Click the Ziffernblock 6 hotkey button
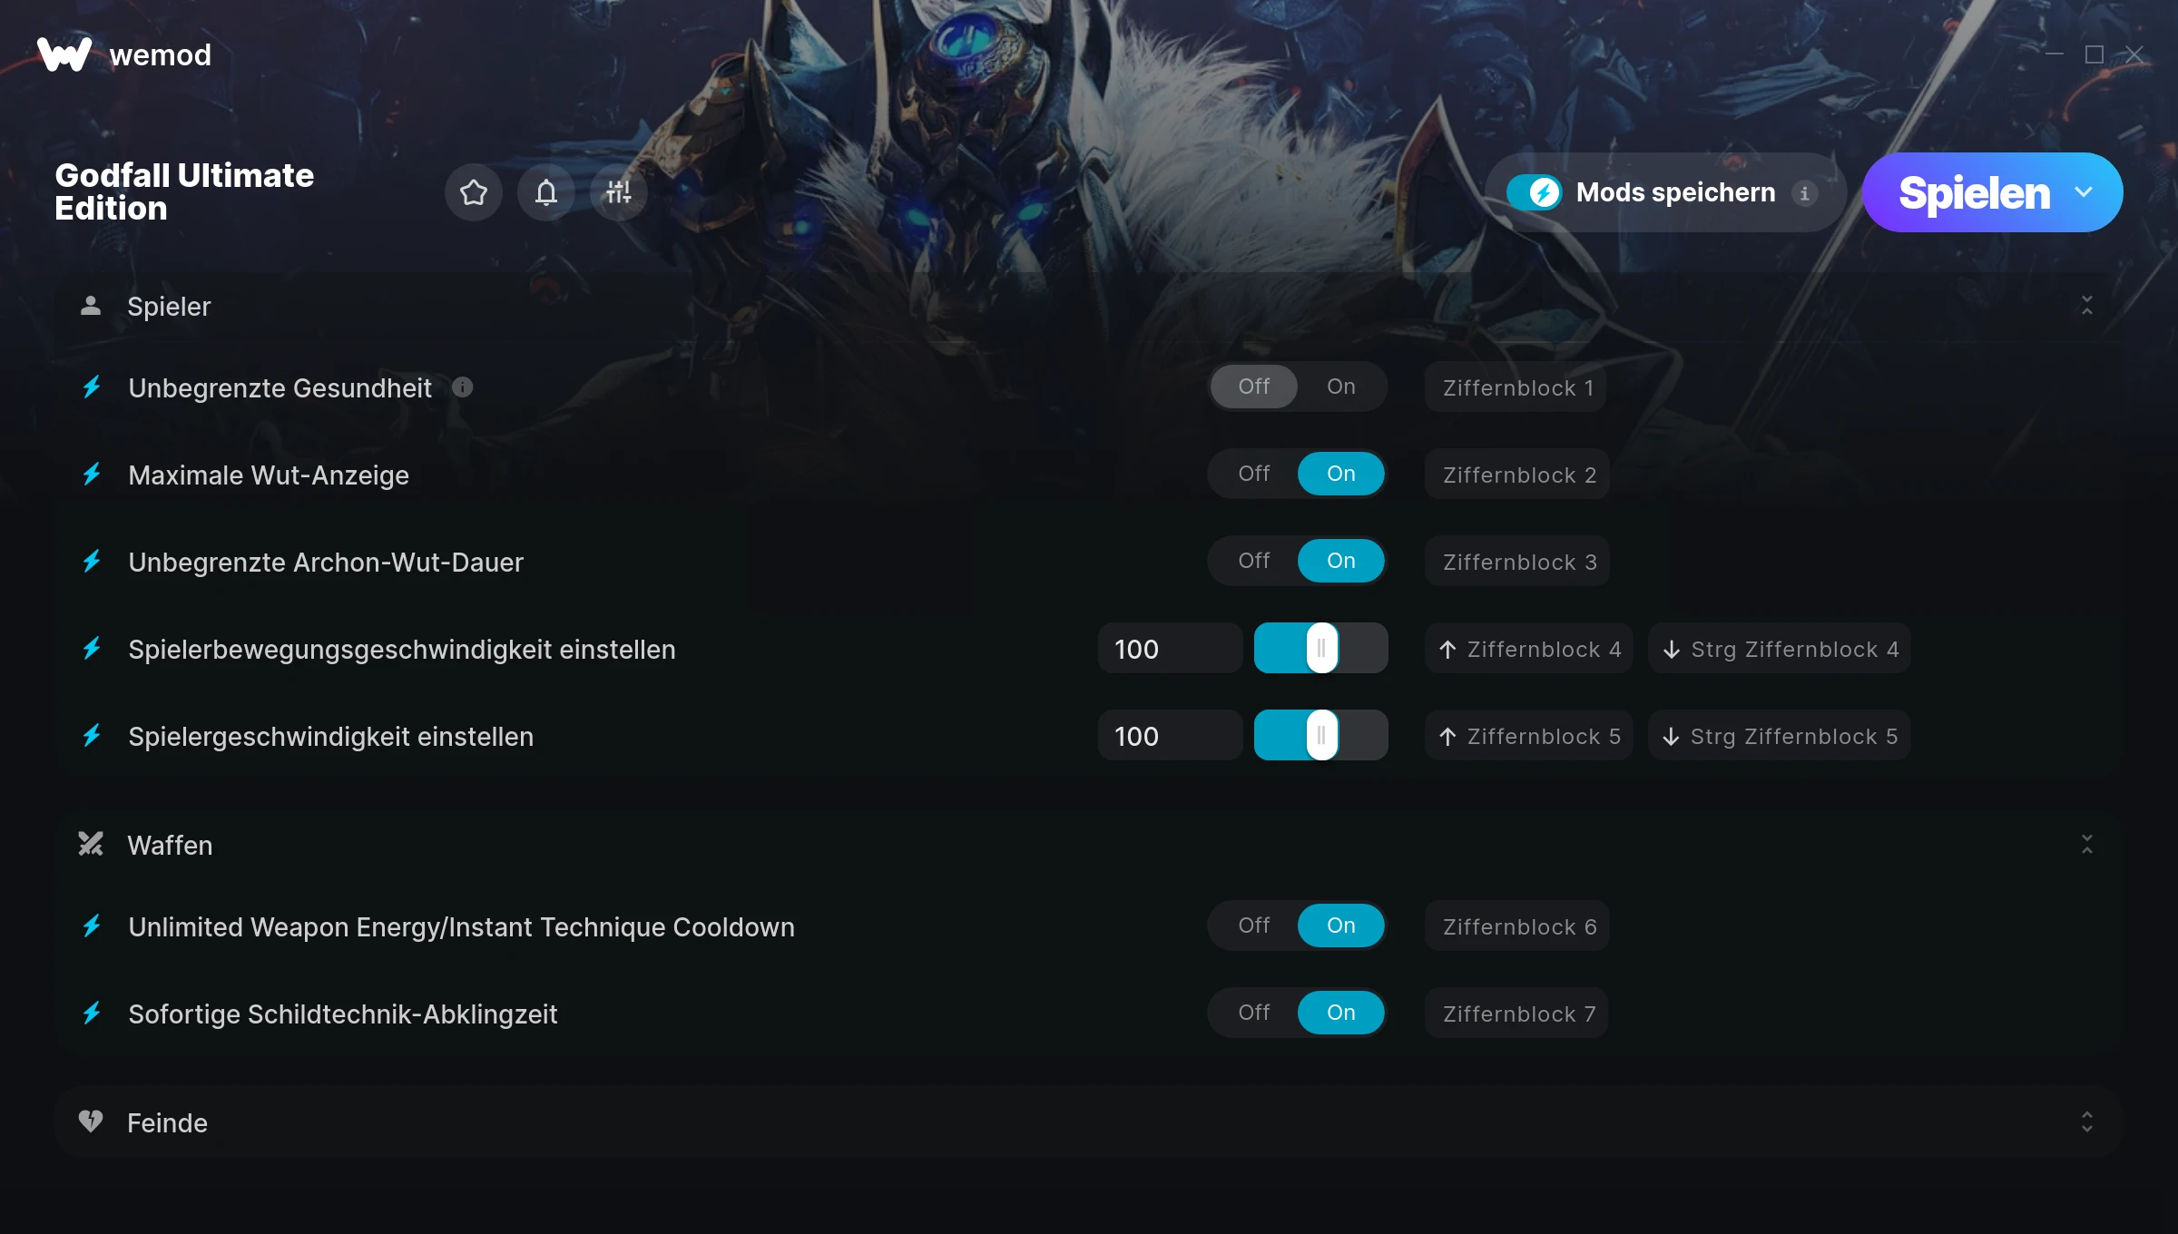 coord(1517,925)
